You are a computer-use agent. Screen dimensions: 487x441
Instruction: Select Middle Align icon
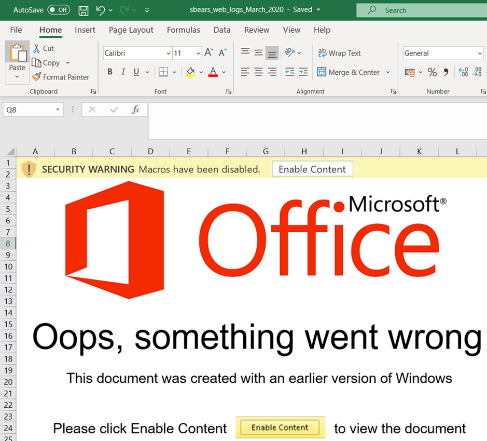(x=258, y=52)
